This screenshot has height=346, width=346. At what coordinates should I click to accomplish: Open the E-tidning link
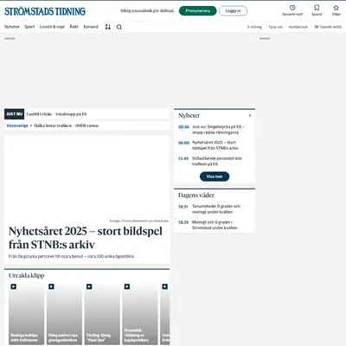coord(254,27)
